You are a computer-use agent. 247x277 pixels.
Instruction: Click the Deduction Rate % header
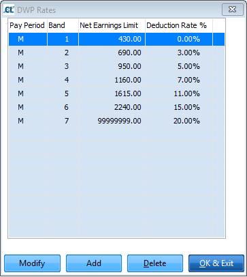(x=179, y=25)
